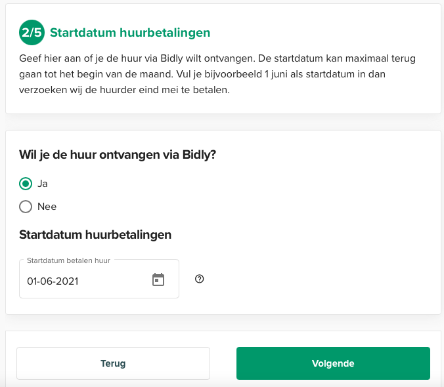Click the green 2/5 step badge
The width and height of the screenshot is (444, 387).
click(32, 32)
